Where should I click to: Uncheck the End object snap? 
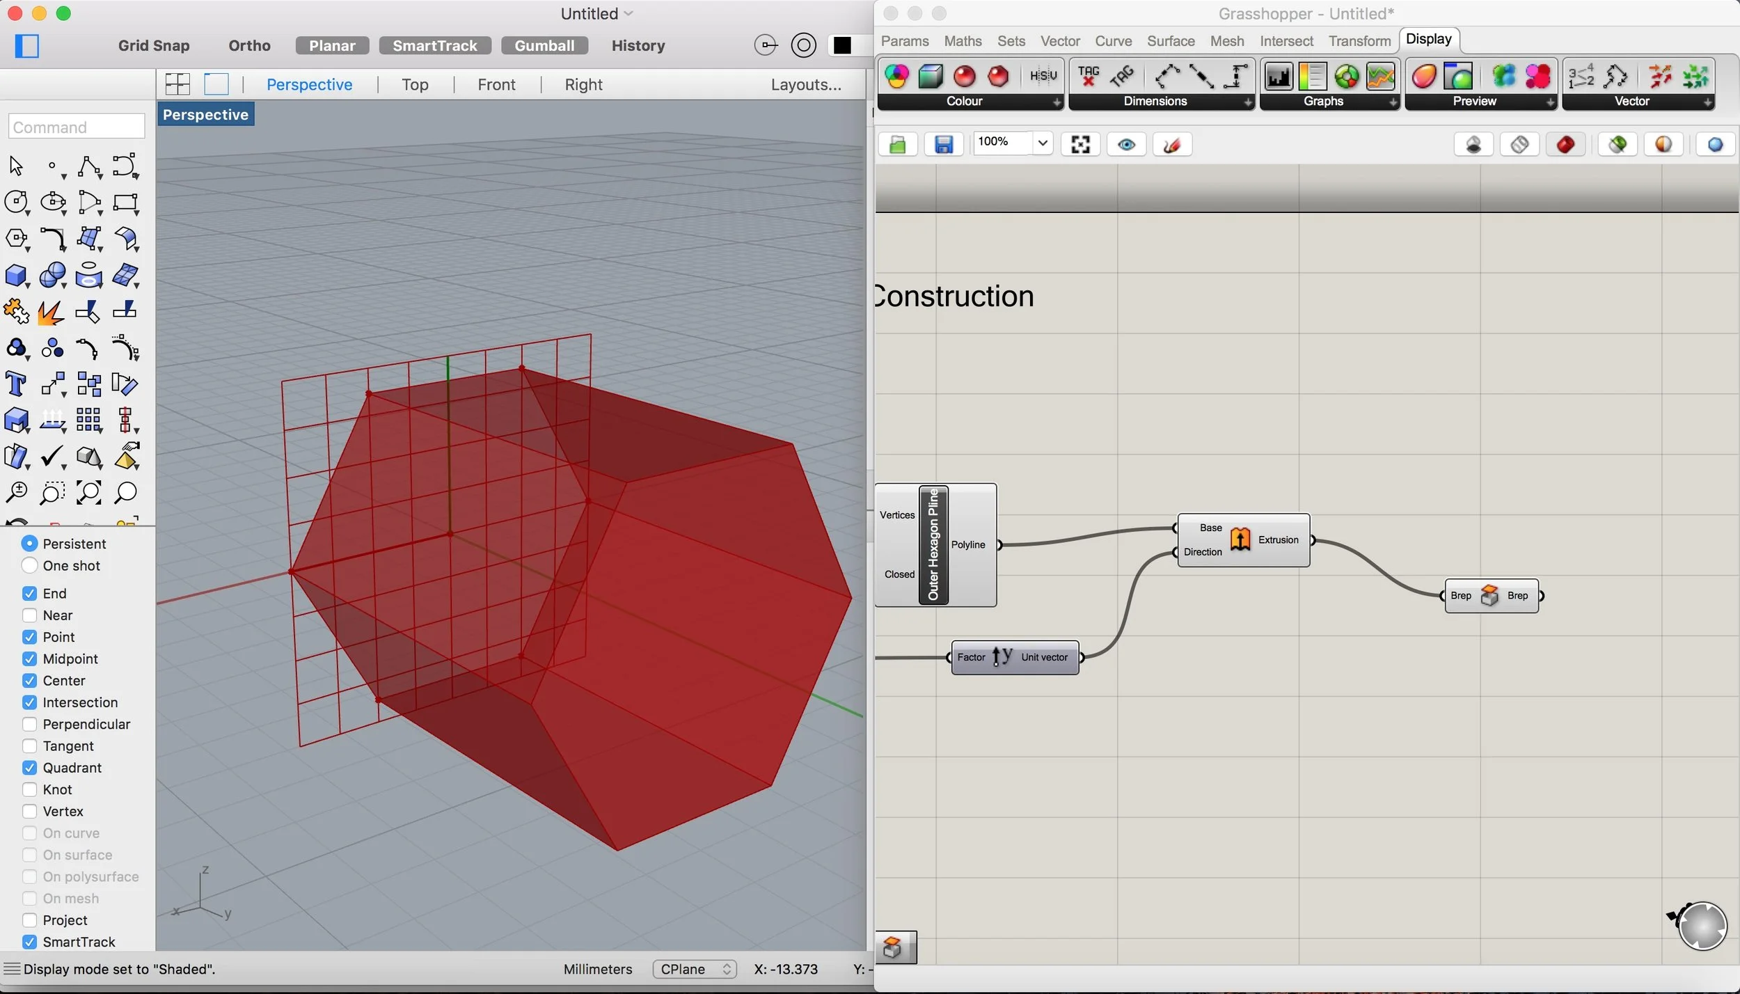[29, 593]
